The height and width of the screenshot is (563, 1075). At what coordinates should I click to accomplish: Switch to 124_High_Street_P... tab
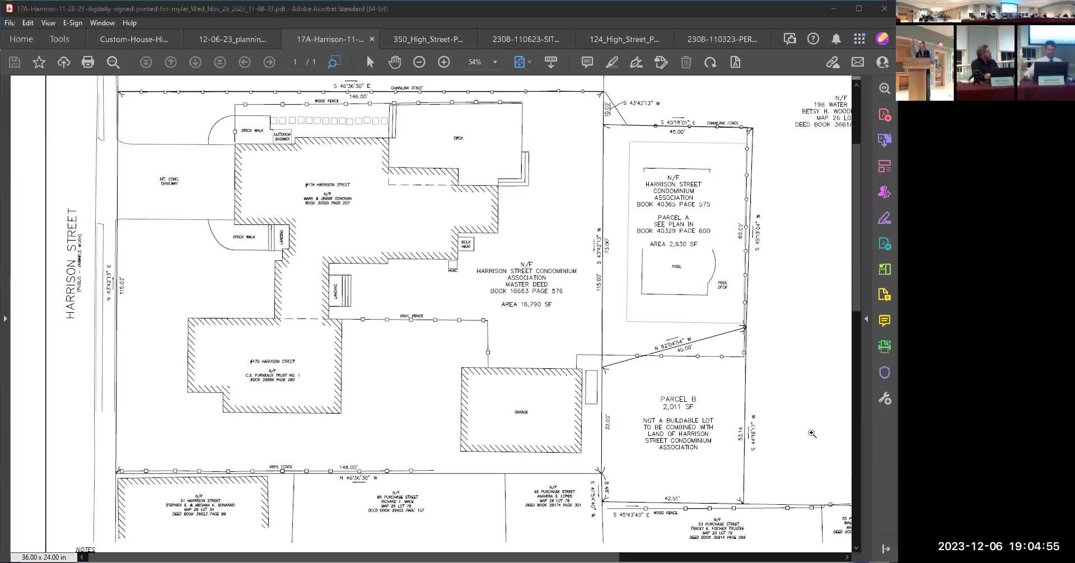tap(624, 39)
